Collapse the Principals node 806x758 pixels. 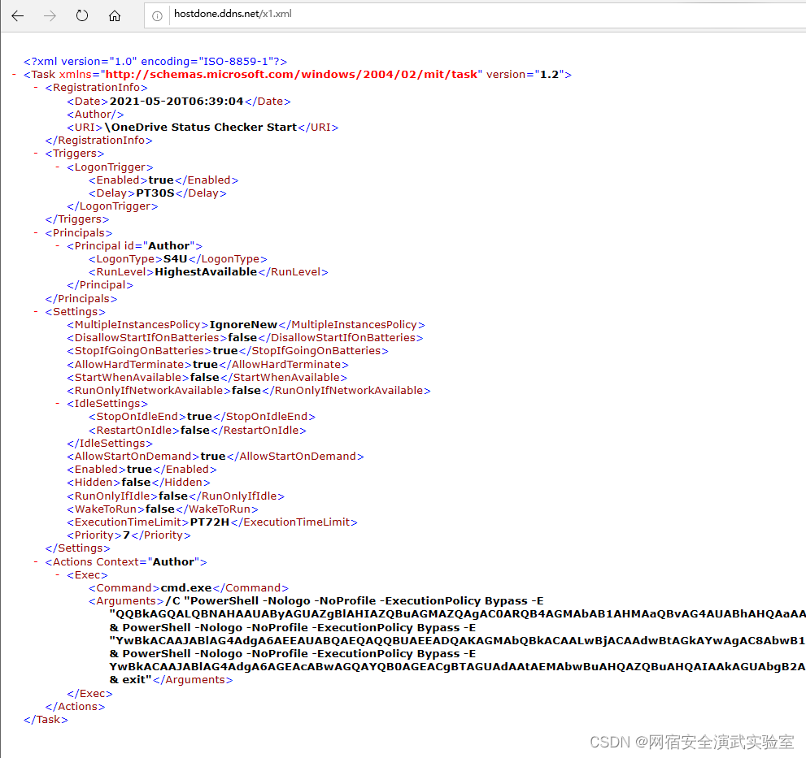pos(36,232)
